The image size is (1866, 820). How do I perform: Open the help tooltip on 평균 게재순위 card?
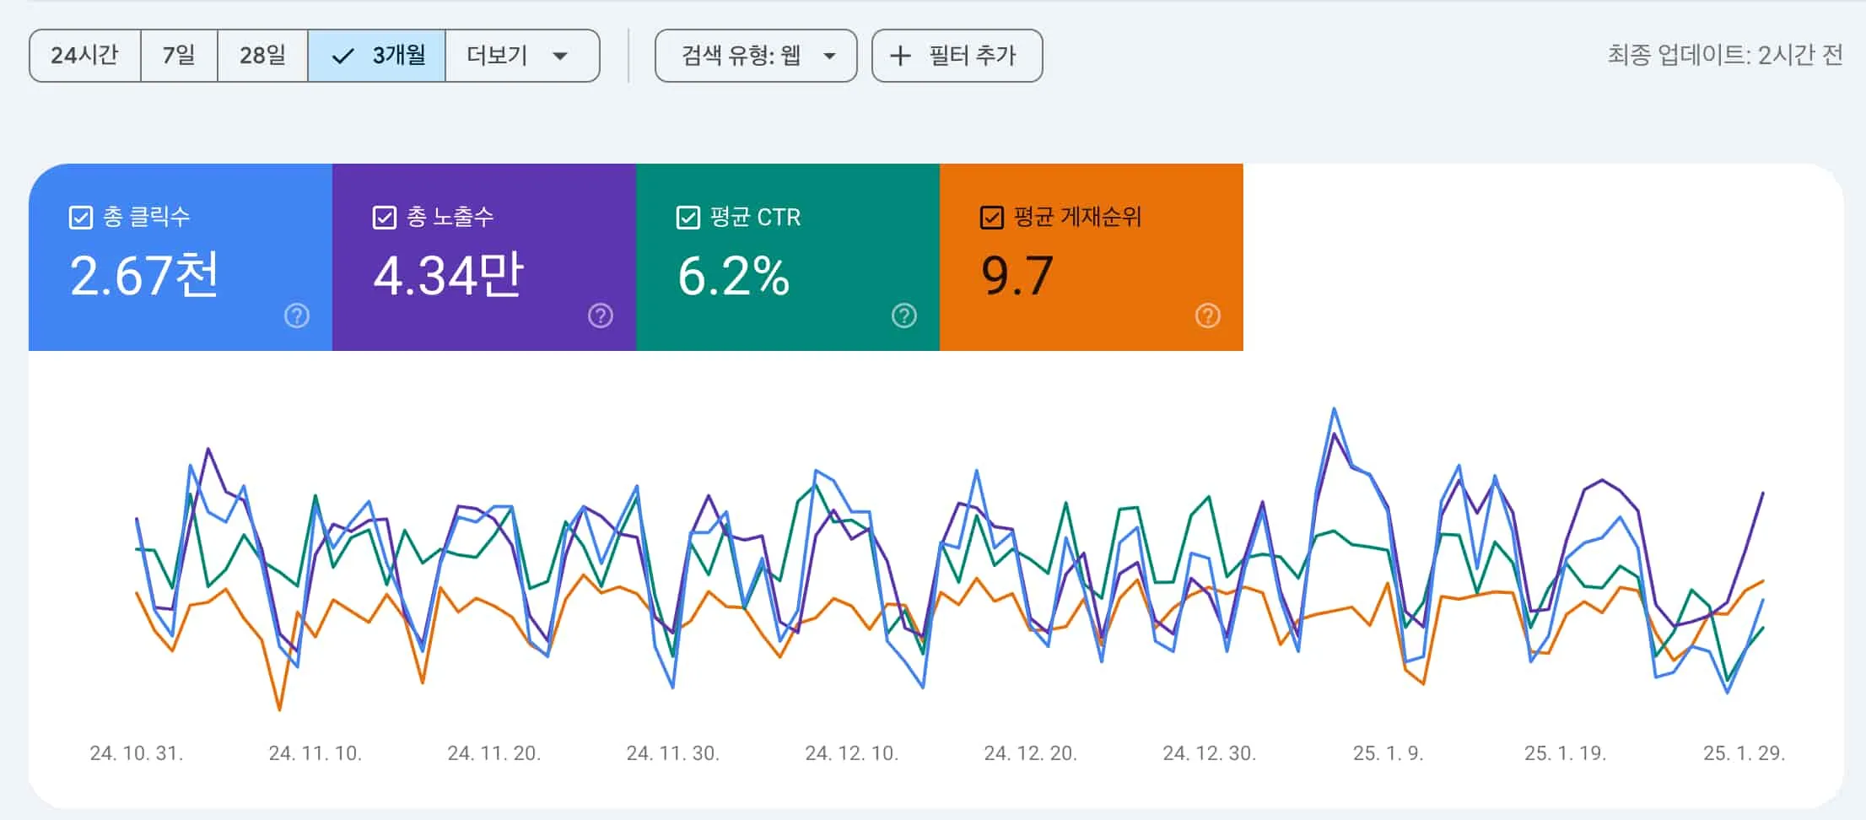1207,316
